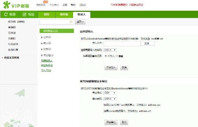Switch to the 首页 tab
The image size is (198, 127).
(x=47, y=15)
